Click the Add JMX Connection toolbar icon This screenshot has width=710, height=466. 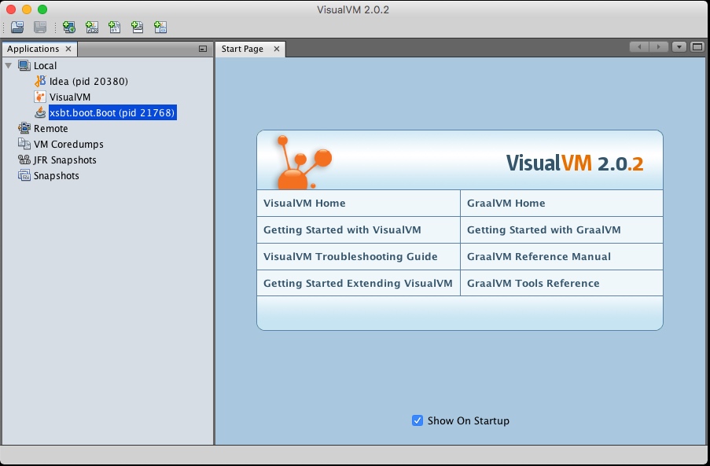(92, 28)
